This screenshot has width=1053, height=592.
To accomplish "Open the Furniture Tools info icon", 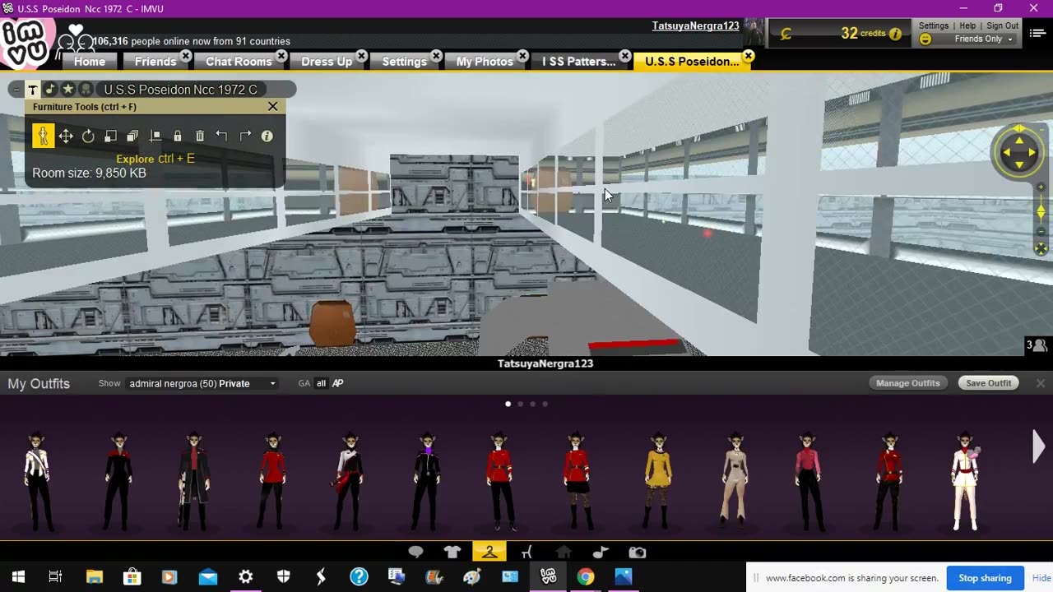I will click(x=267, y=136).
